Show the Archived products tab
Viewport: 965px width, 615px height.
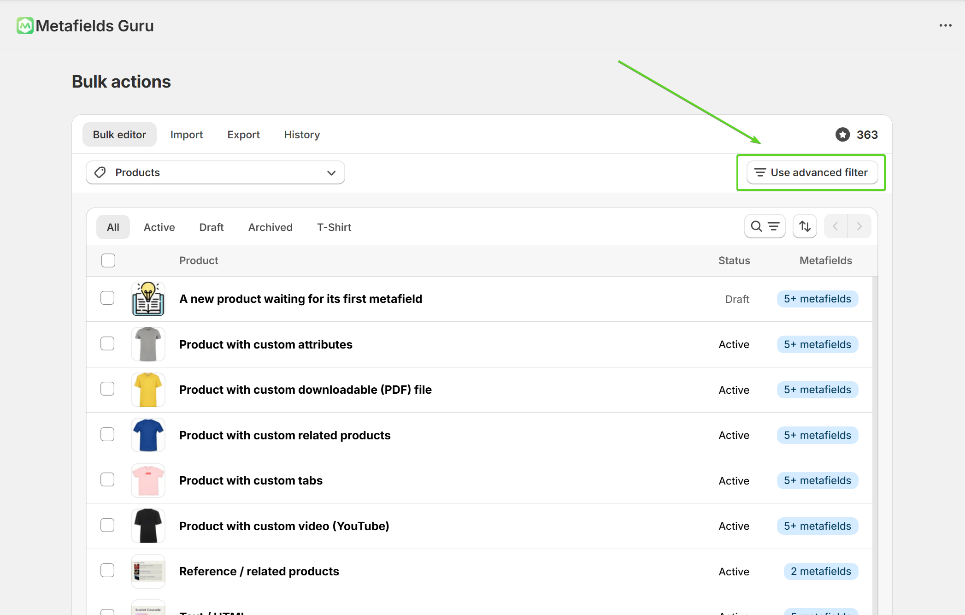pyautogui.click(x=270, y=227)
